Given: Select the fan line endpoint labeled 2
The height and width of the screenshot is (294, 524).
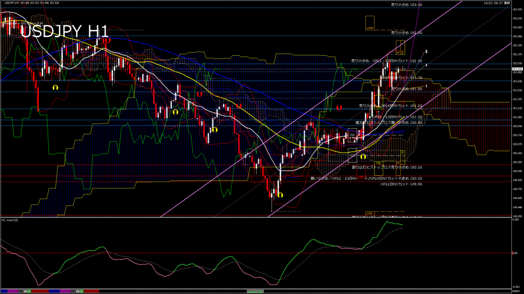Looking at the screenshot, I should (426, 52).
